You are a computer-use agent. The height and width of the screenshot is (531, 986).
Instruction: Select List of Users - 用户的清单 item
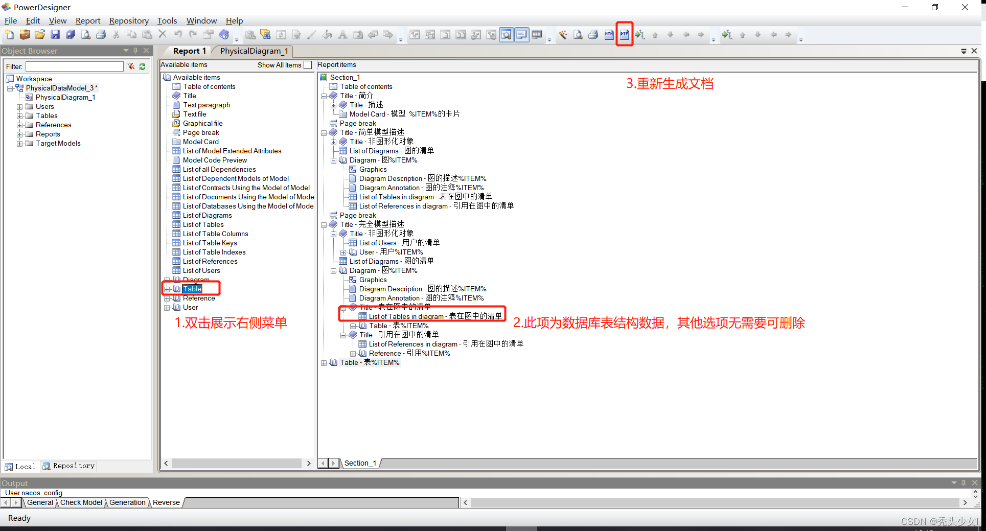[x=399, y=243]
